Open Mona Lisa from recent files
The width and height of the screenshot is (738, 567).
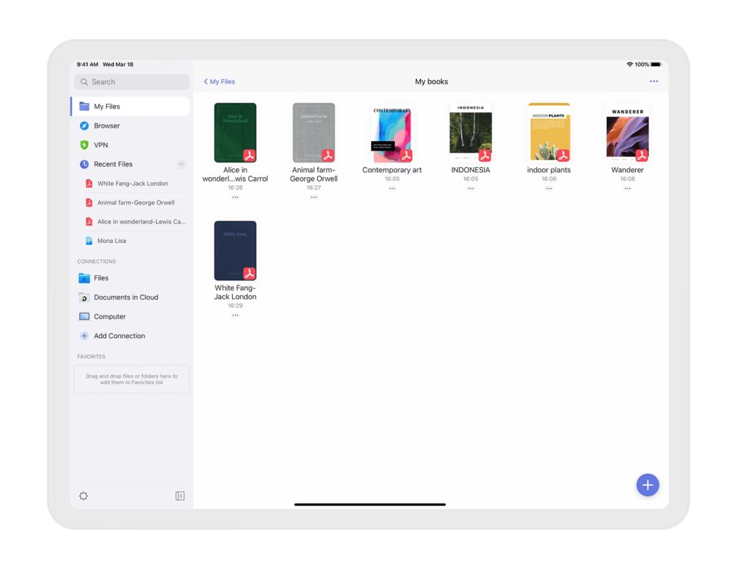[112, 241]
